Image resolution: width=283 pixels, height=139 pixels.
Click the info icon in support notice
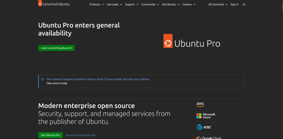pos(42,79)
